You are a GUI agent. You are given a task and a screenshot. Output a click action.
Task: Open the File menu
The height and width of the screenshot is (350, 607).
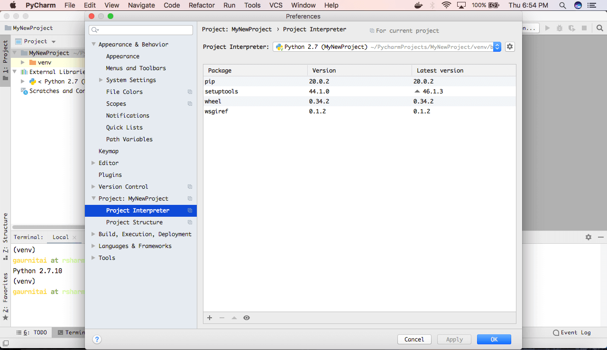(70, 5)
